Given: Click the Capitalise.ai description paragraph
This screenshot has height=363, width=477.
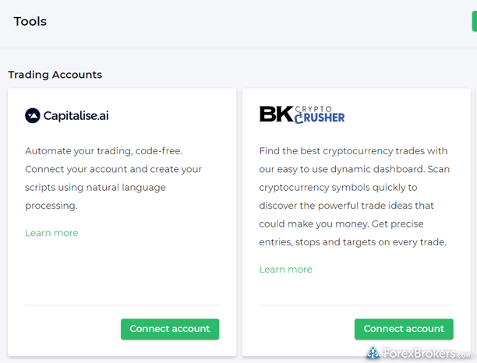Looking at the screenshot, I should click(113, 178).
